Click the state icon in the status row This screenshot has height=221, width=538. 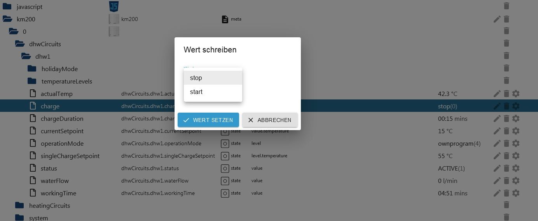pyautogui.click(x=225, y=168)
